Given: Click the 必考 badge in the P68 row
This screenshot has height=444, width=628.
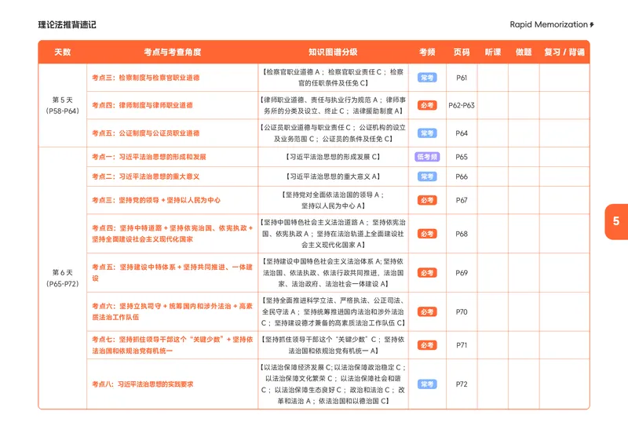Looking at the screenshot, I should (427, 234).
